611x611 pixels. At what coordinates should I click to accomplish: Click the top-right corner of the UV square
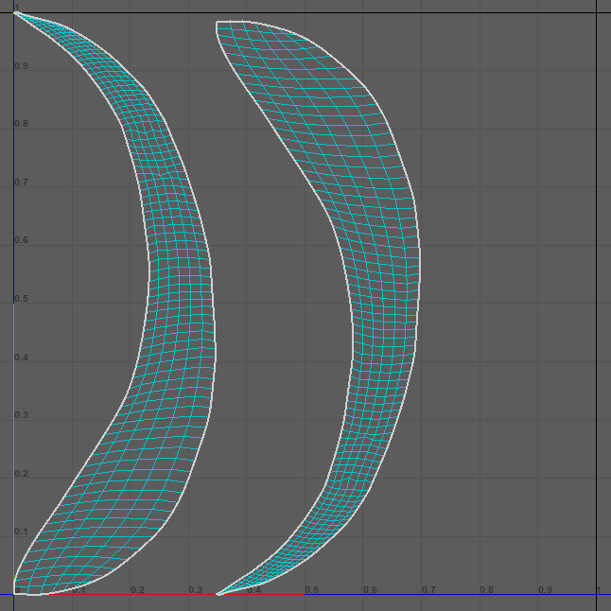point(596,12)
